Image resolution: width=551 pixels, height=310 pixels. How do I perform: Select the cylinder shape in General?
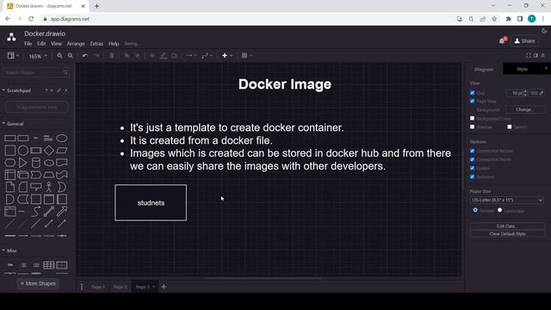pos(36,163)
